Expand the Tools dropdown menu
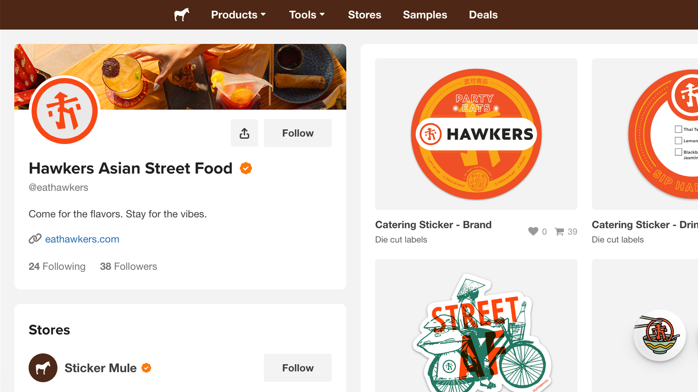698x392 pixels. [x=307, y=15]
